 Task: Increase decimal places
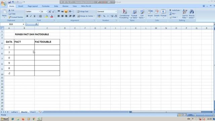click(112, 16)
